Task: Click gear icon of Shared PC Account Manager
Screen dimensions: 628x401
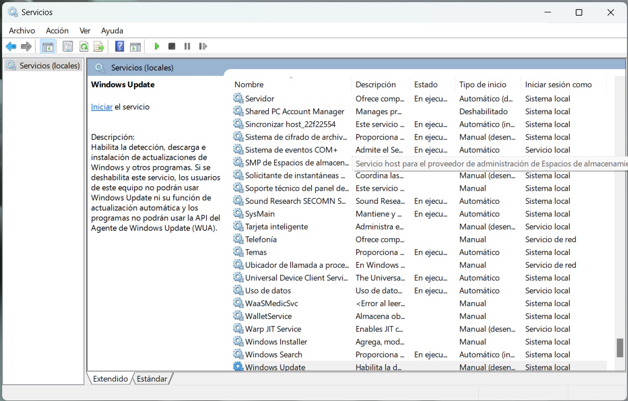Action: click(x=238, y=111)
